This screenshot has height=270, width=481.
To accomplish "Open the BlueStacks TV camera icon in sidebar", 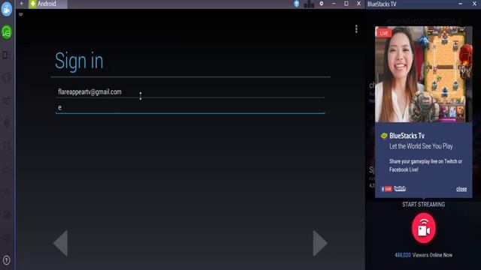I will [x=7, y=10].
